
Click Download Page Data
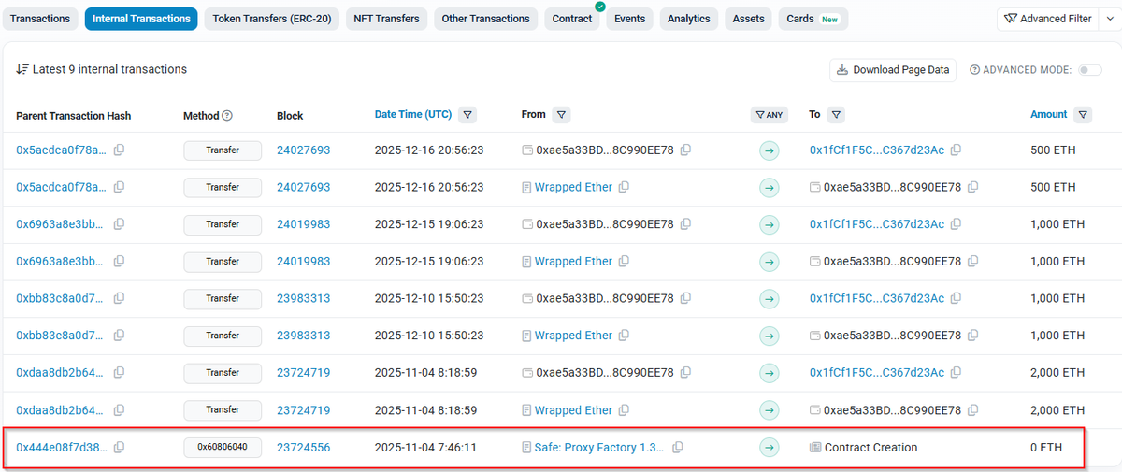point(893,70)
